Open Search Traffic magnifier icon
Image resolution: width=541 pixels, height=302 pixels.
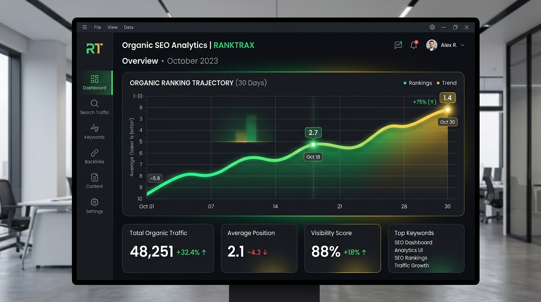pyautogui.click(x=94, y=103)
